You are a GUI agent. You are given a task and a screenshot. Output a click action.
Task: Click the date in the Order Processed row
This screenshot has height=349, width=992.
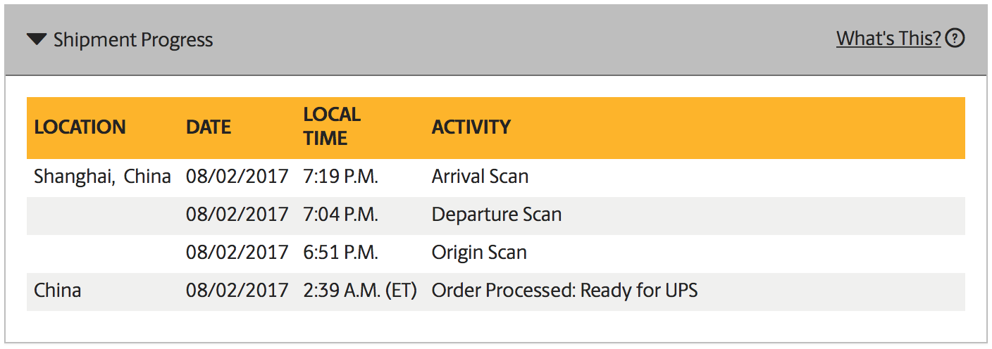pos(237,291)
